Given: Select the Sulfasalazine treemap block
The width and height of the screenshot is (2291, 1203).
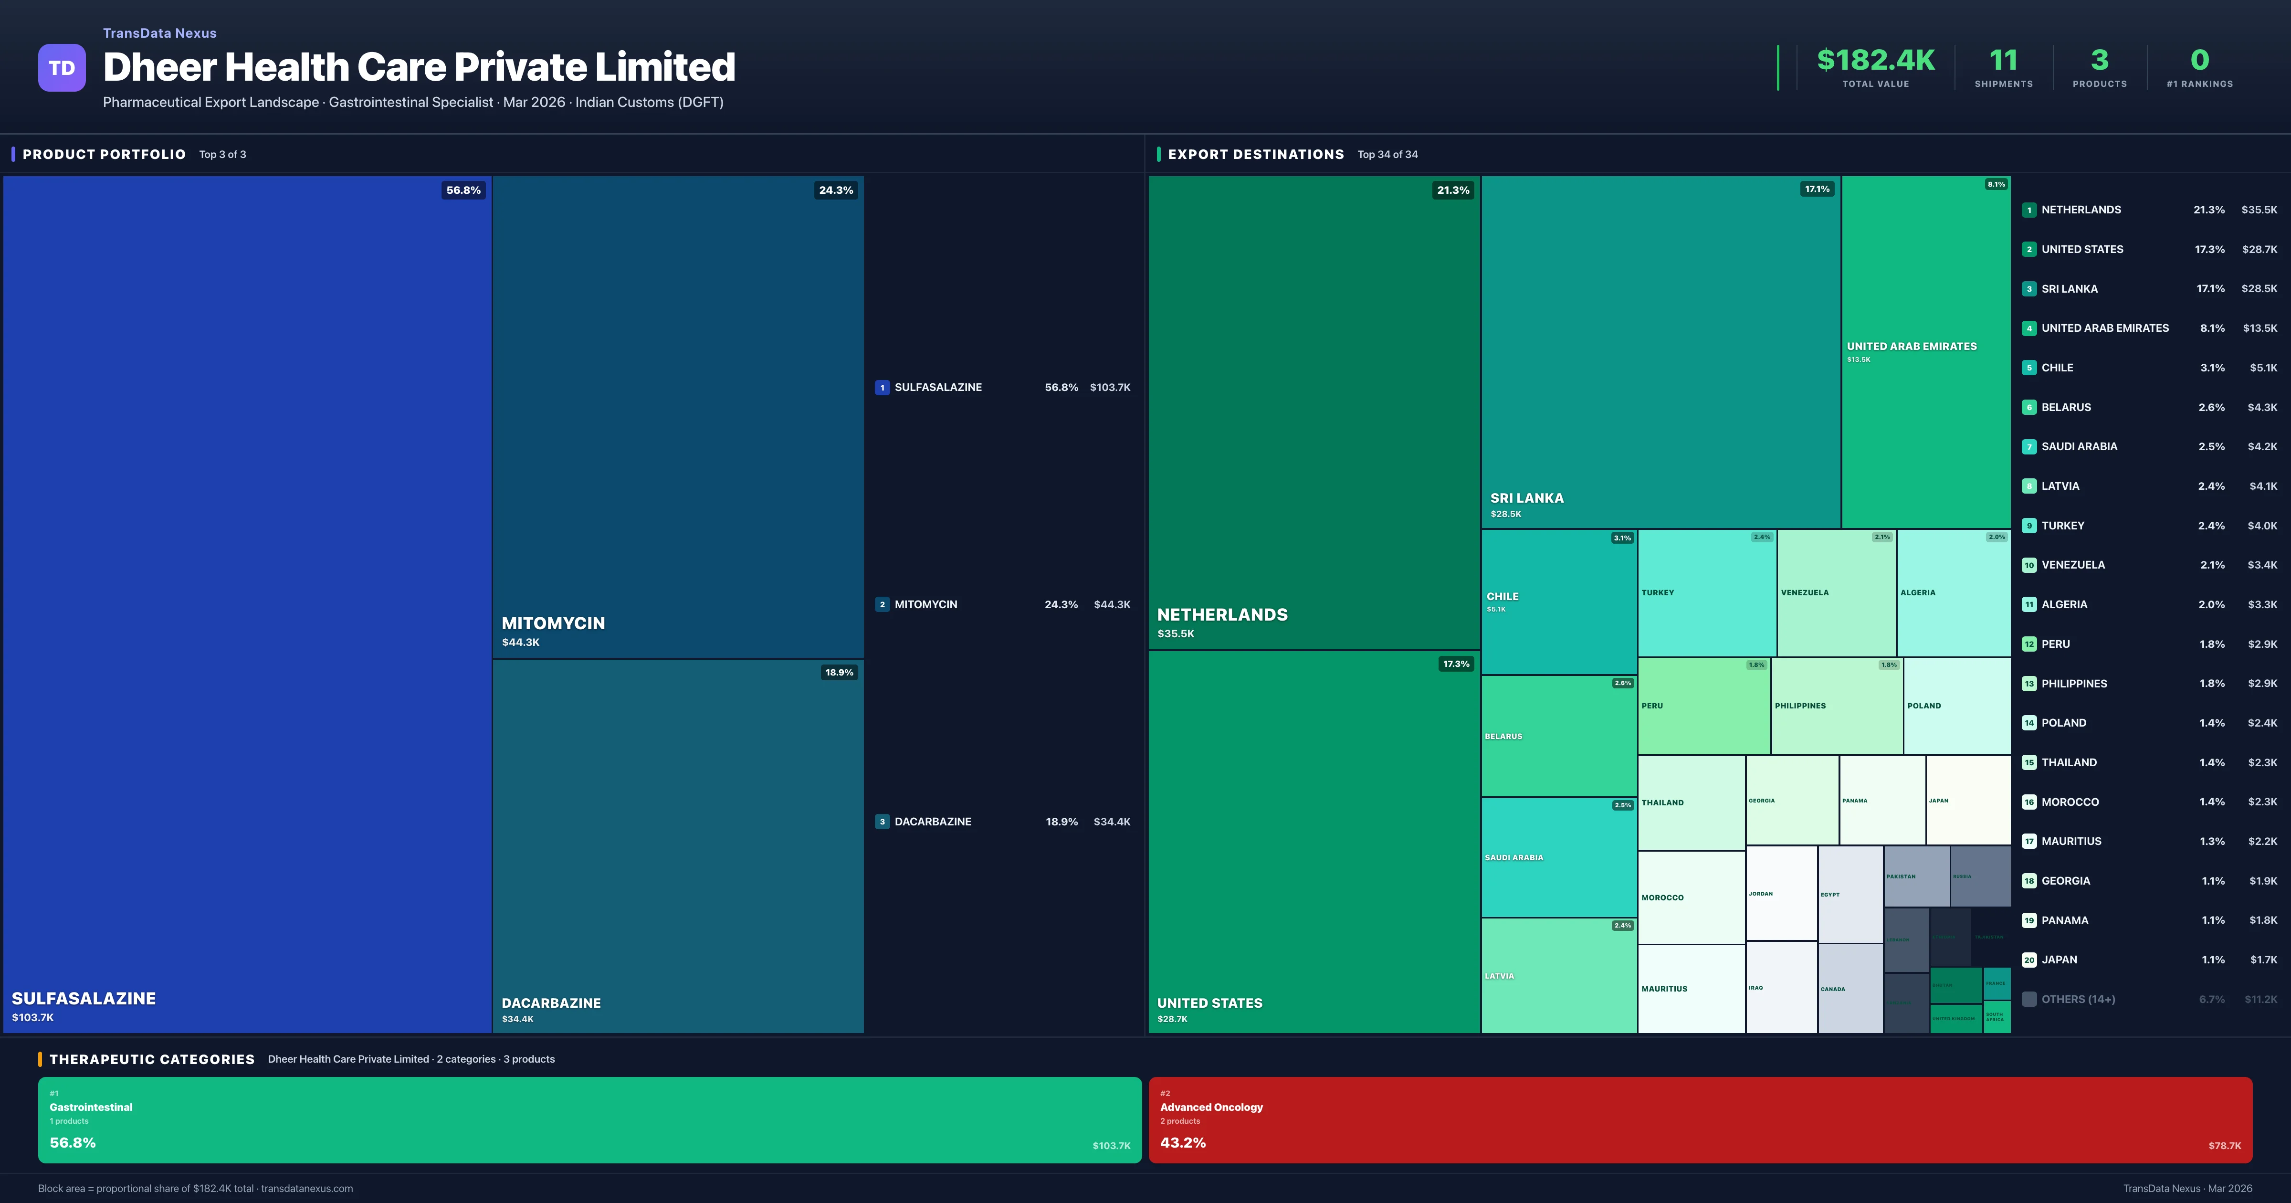Looking at the screenshot, I should click(246, 603).
